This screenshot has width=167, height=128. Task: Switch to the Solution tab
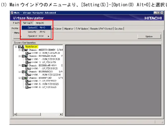point(118,29)
